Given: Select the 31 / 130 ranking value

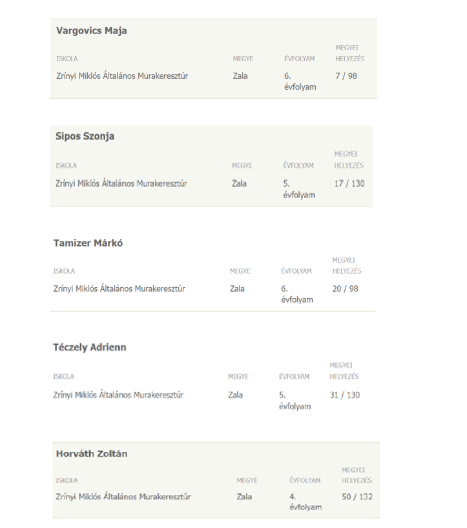Looking at the screenshot, I should (x=345, y=394).
